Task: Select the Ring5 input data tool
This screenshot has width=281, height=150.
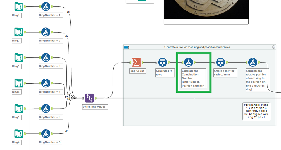Action: tap(19, 109)
